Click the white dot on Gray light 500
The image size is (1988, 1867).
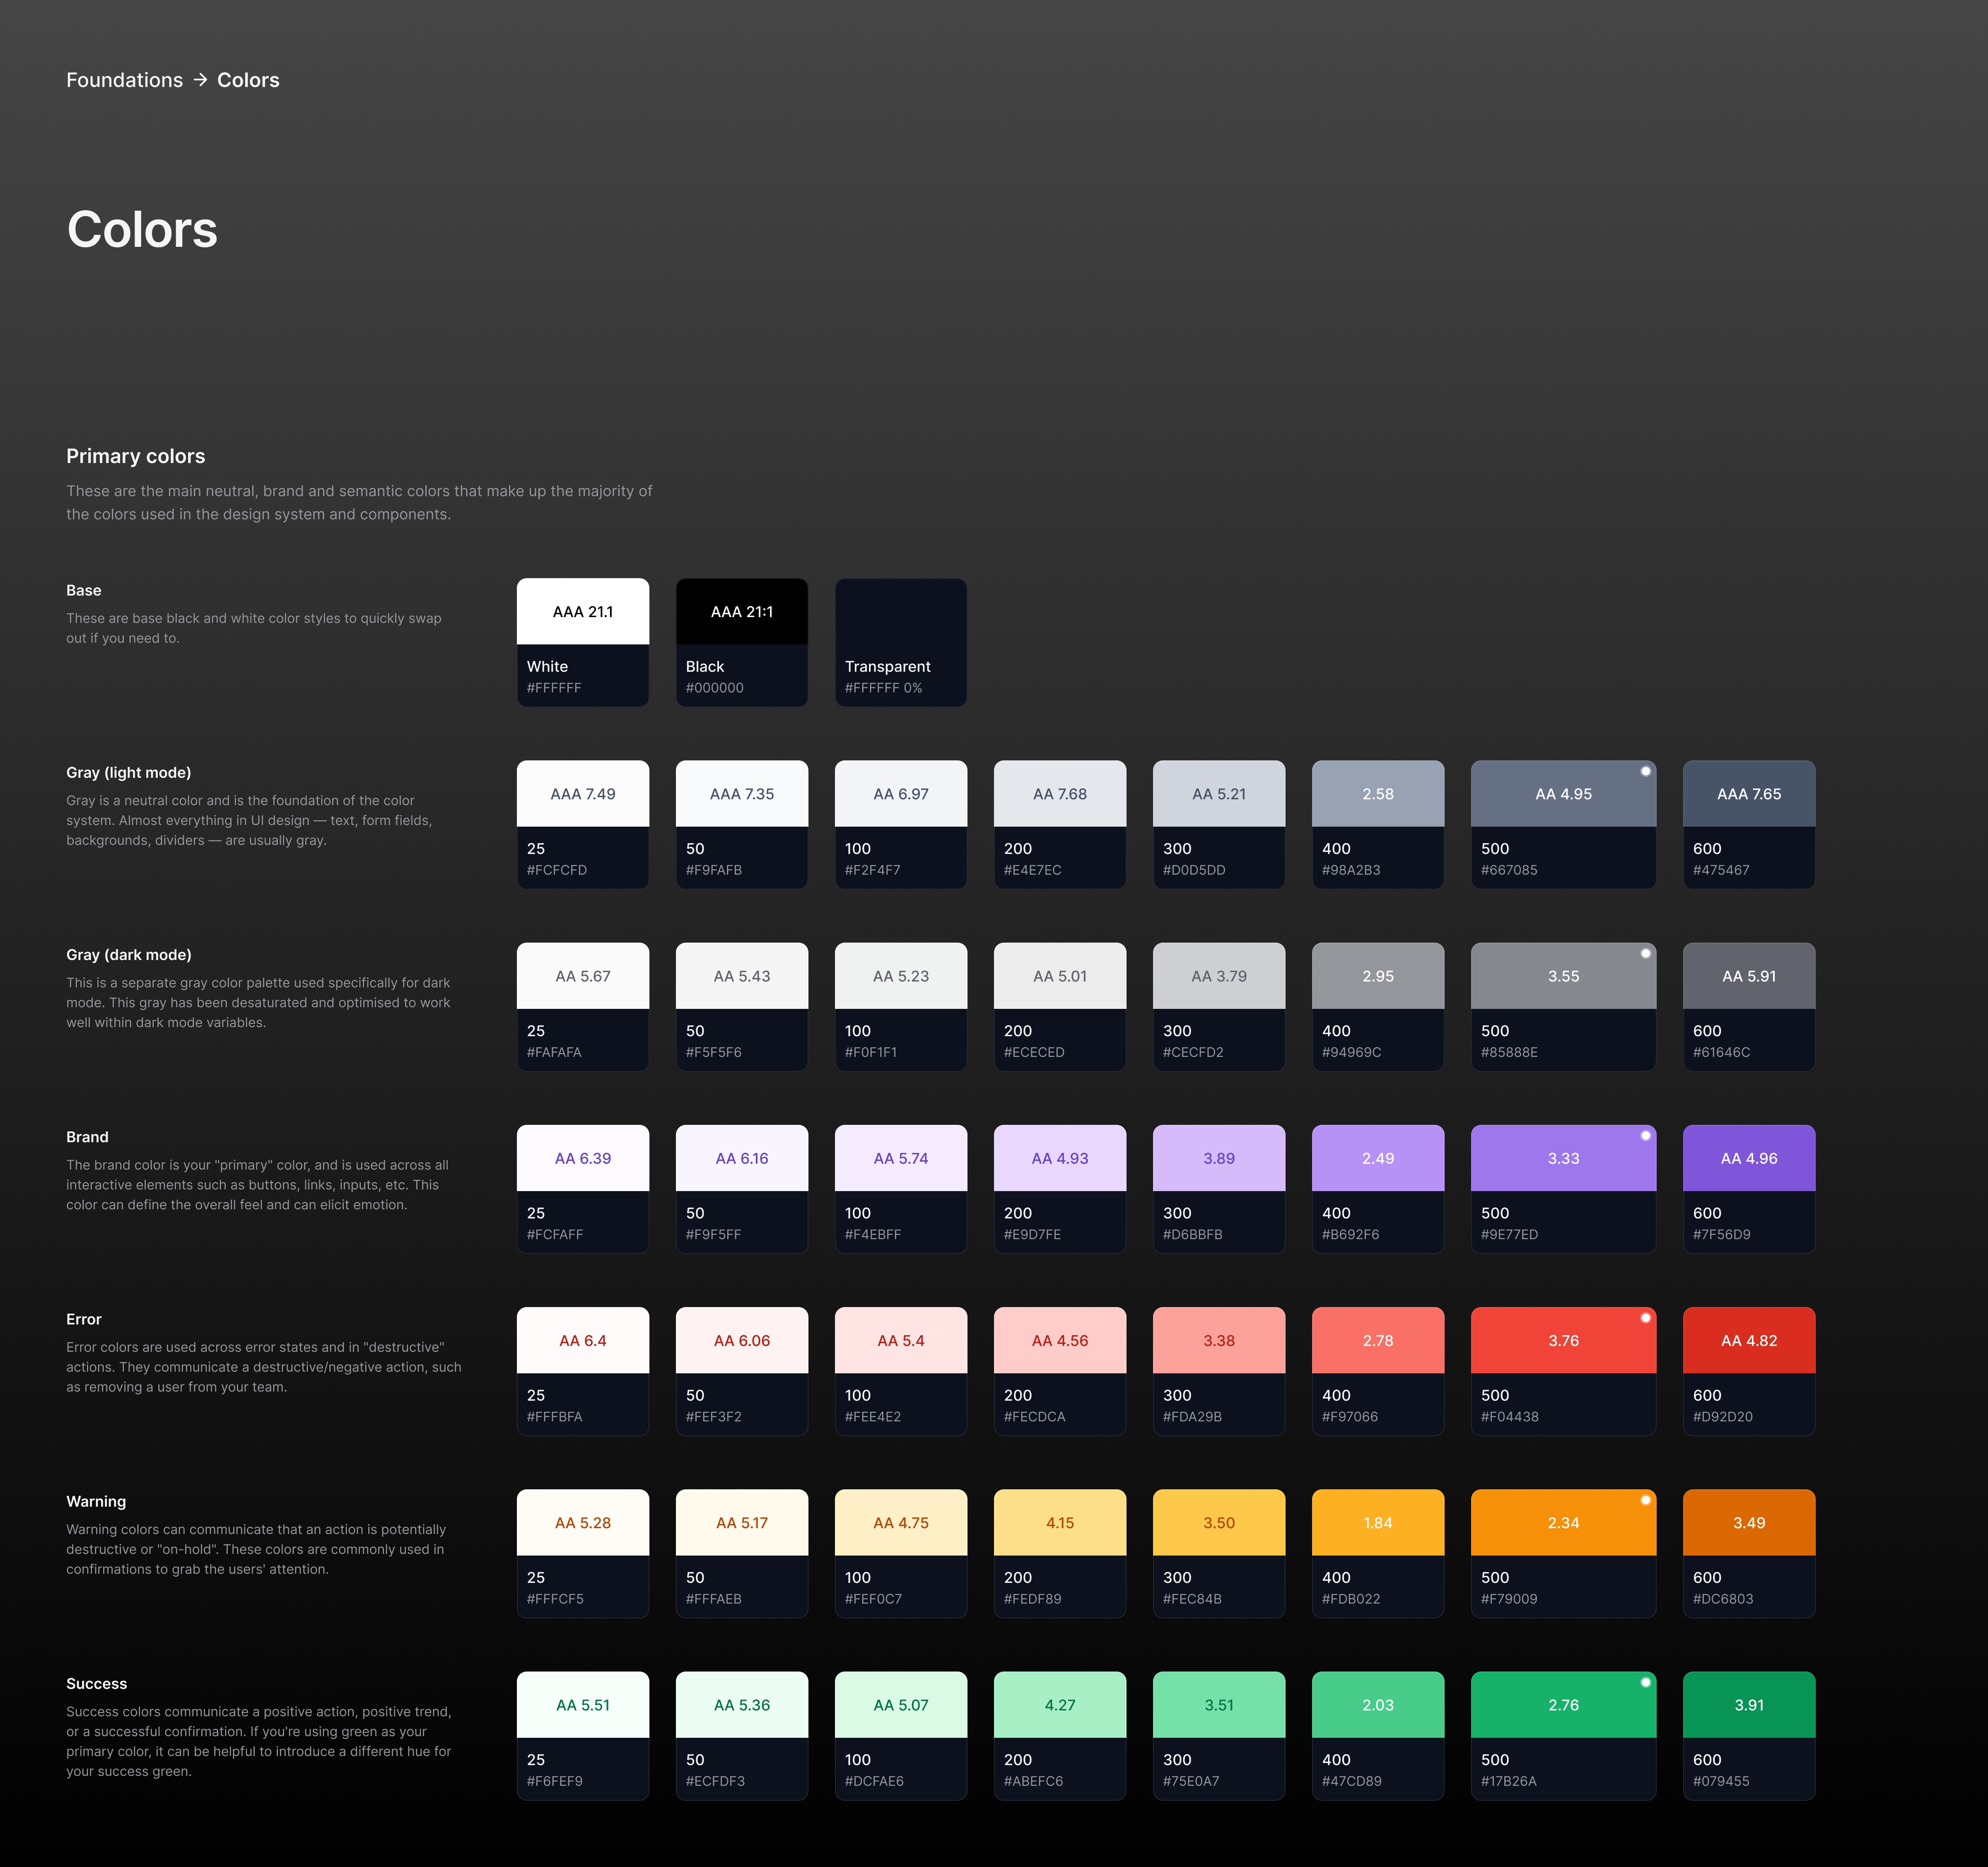click(x=1645, y=771)
